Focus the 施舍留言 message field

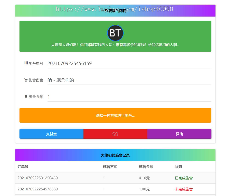point(129,80)
